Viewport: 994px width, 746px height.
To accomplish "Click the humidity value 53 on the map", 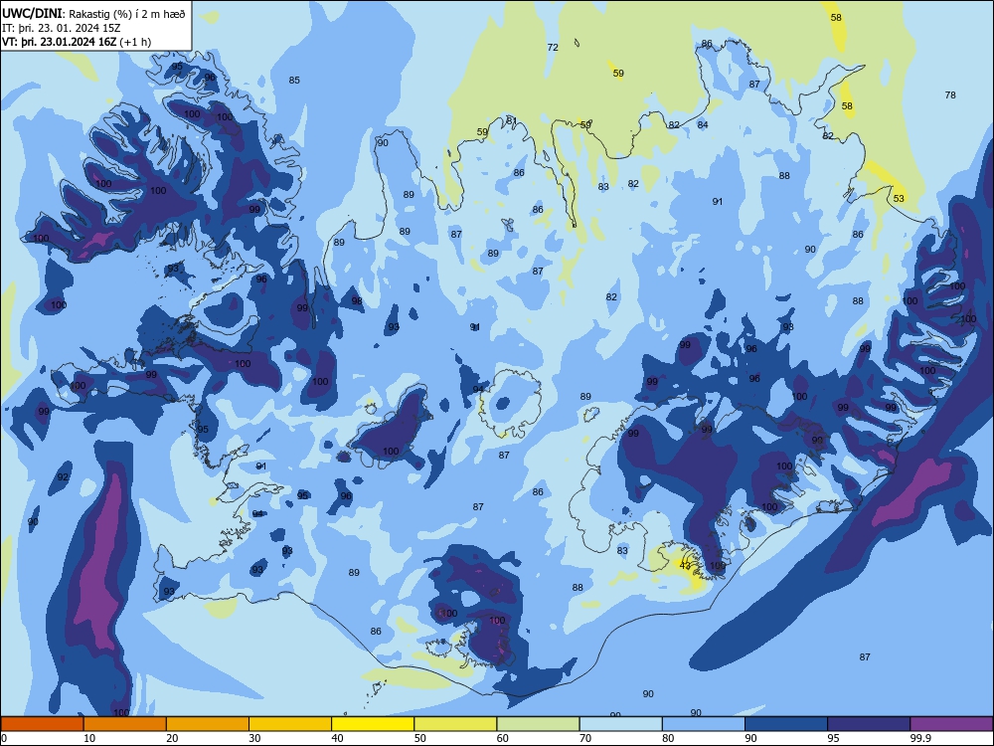I will pyautogui.click(x=899, y=199).
